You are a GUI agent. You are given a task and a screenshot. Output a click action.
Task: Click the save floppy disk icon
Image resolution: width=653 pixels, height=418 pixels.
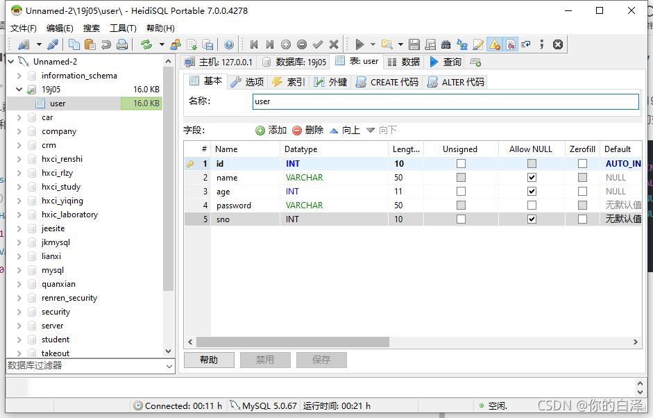pyautogui.click(x=414, y=44)
